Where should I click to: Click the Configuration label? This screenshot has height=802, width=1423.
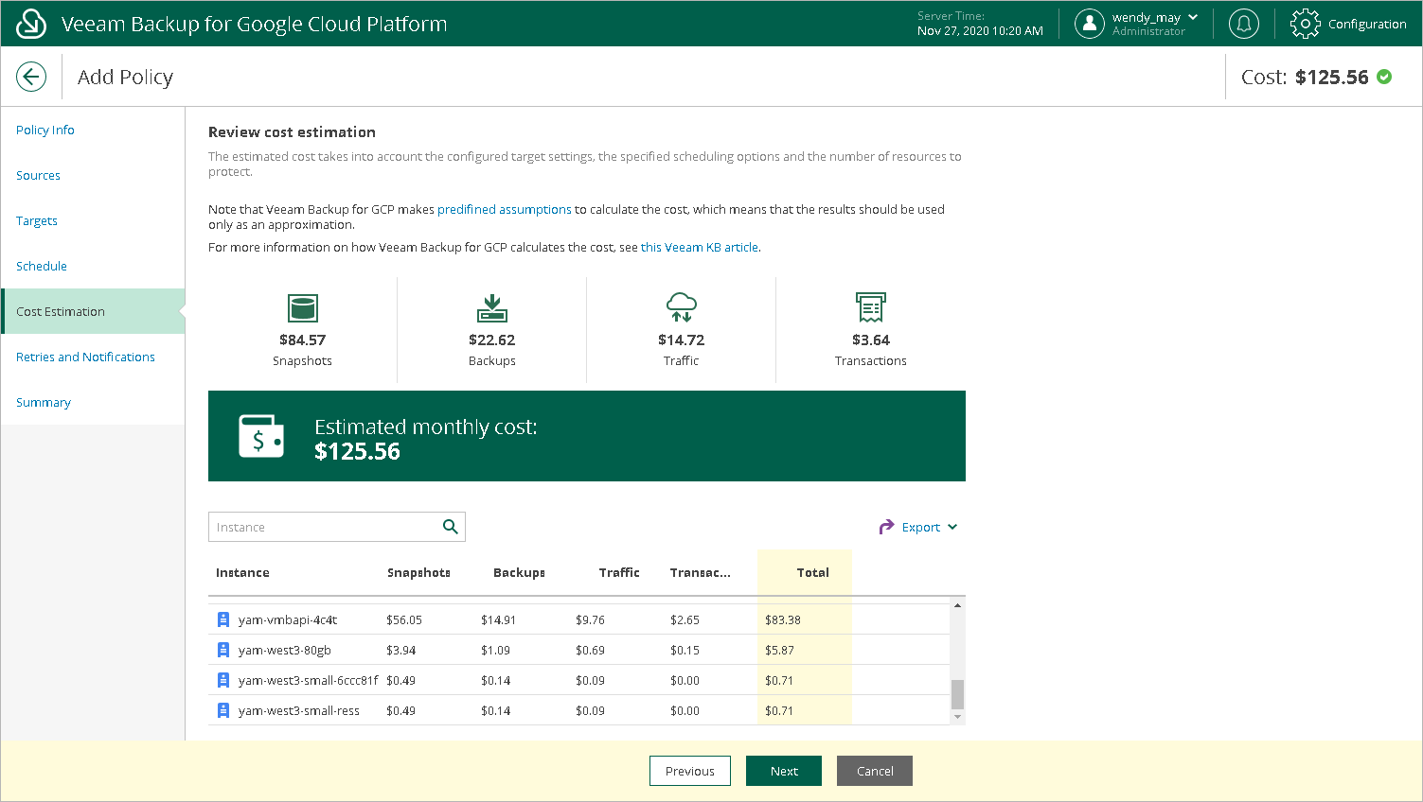point(1367,24)
